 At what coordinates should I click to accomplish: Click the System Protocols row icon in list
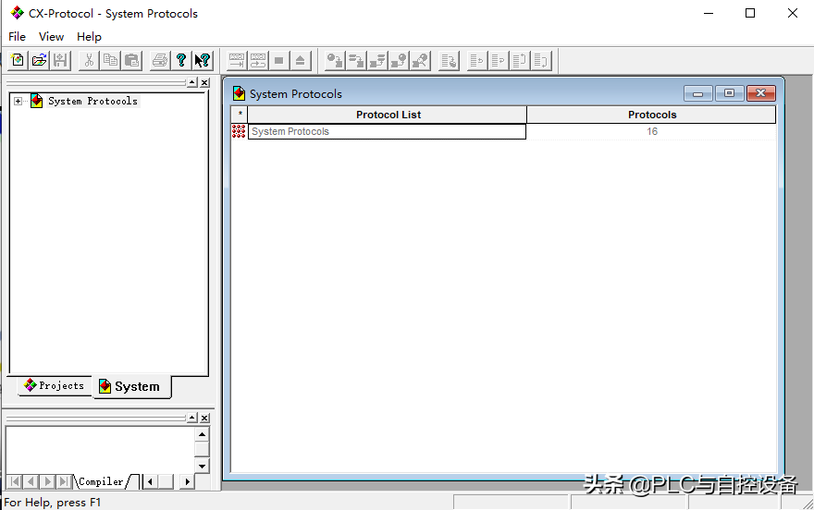239,131
